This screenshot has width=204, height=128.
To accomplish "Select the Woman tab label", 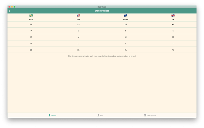I will pos(54,115).
